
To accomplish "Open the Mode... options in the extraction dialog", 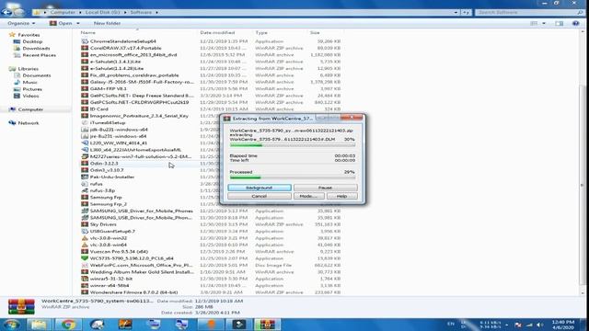I will click(x=309, y=196).
